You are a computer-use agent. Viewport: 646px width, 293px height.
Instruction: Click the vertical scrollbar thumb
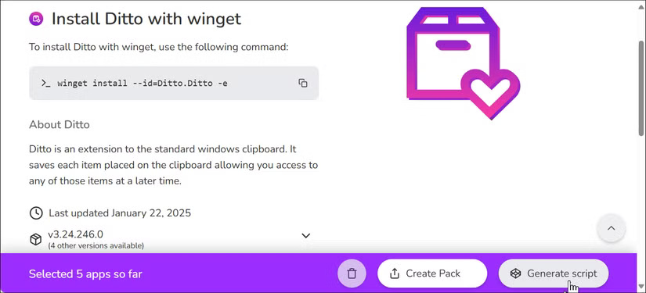(x=641, y=88)
